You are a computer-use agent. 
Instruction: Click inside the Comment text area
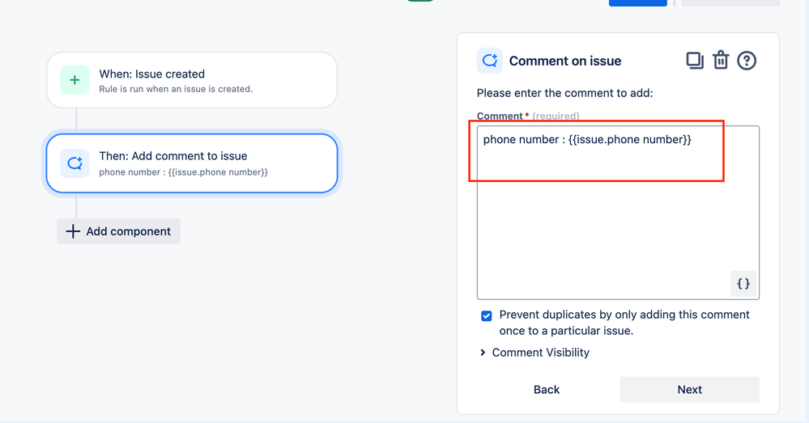(x=618, y=213)
